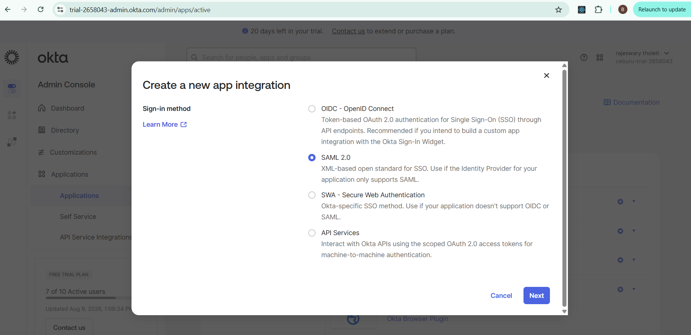Image resolution: width=691 pixels, height=335 pixels.
Task: Open the site information icon in the address bar
Action: tap(60, 10)
